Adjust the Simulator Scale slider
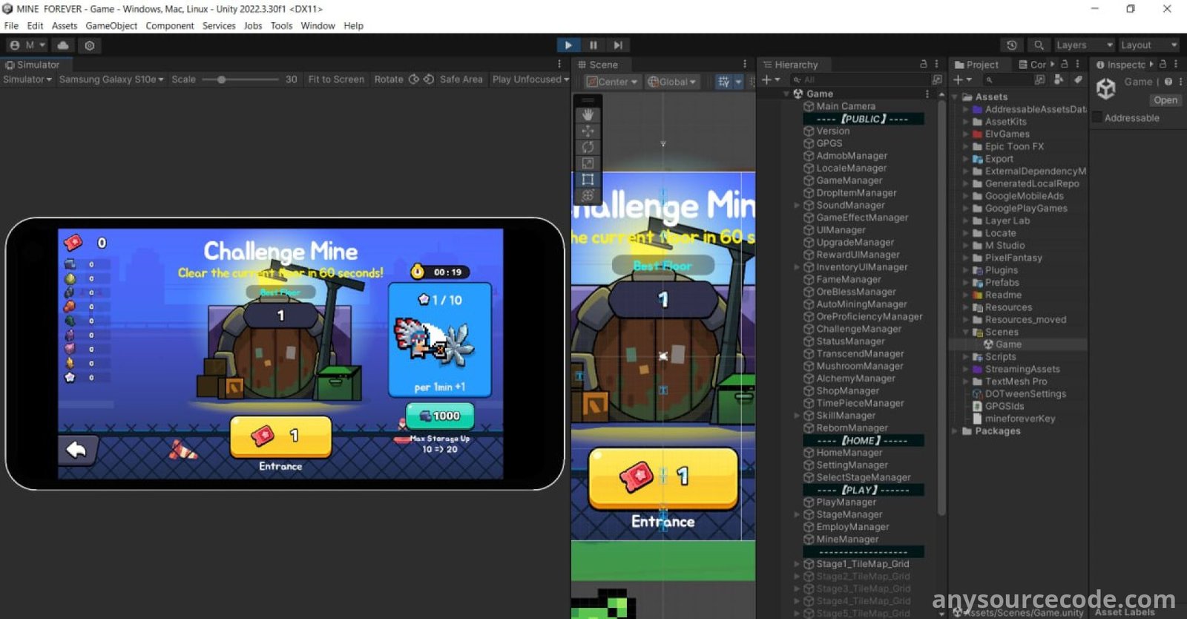Screen dimensions: 1187x619 click(240, 79)
